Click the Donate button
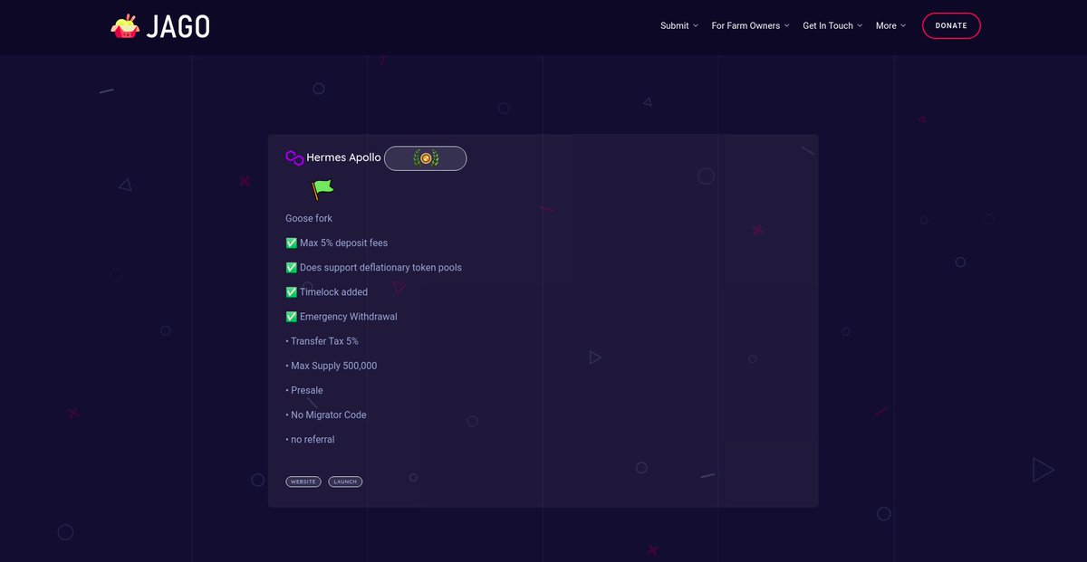Image resolution: width=1087 pixels, height=562 pixels. click(x=951, y=25)
